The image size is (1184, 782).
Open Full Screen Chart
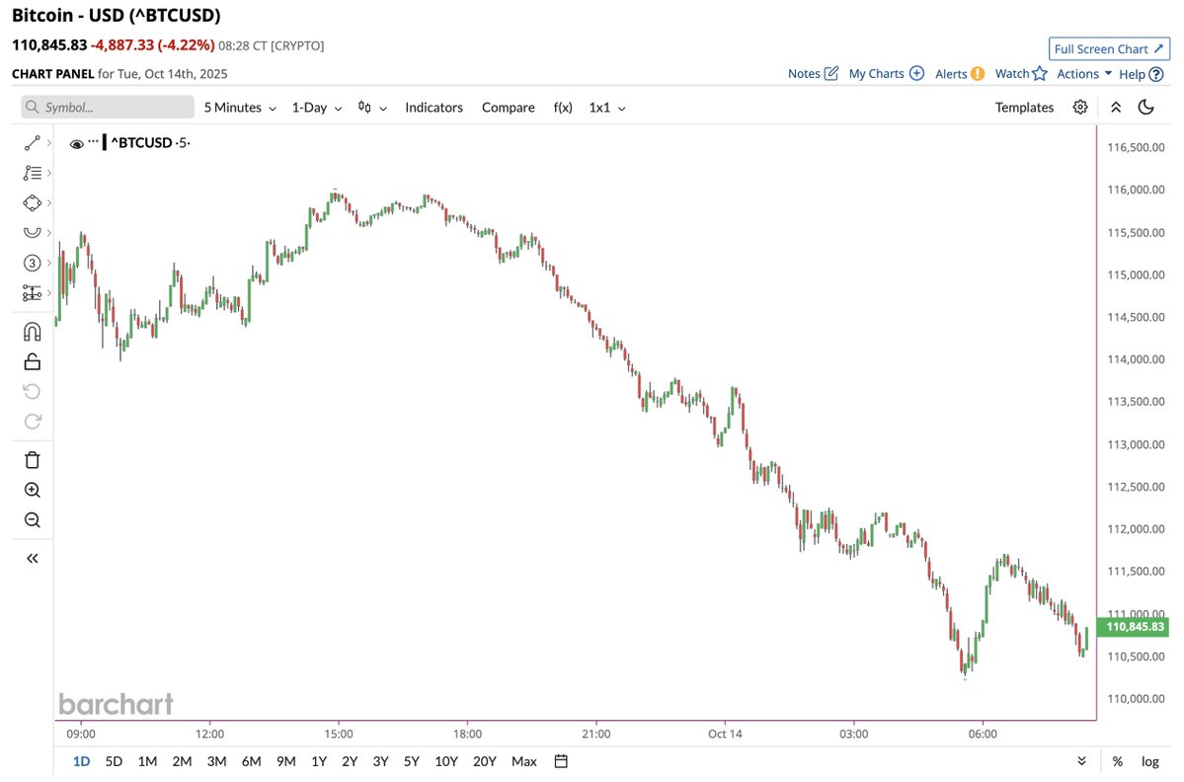pos(1109,48)
